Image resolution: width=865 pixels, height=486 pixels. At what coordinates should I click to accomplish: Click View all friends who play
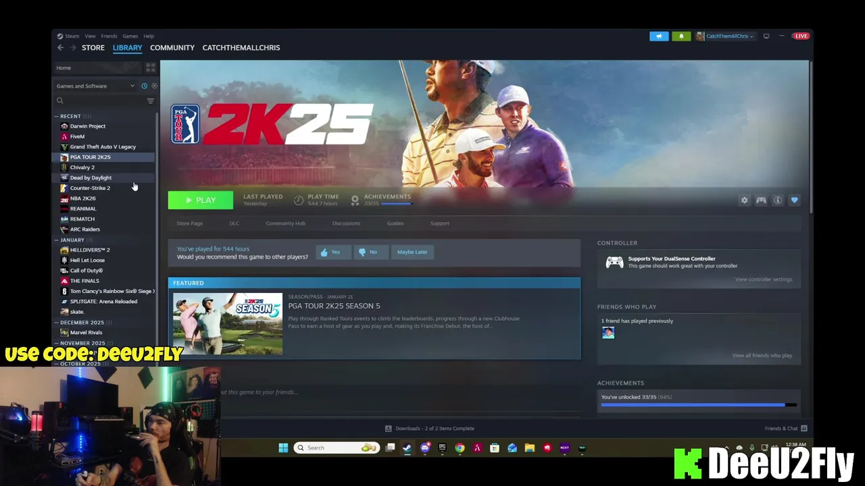pos(762,356)
